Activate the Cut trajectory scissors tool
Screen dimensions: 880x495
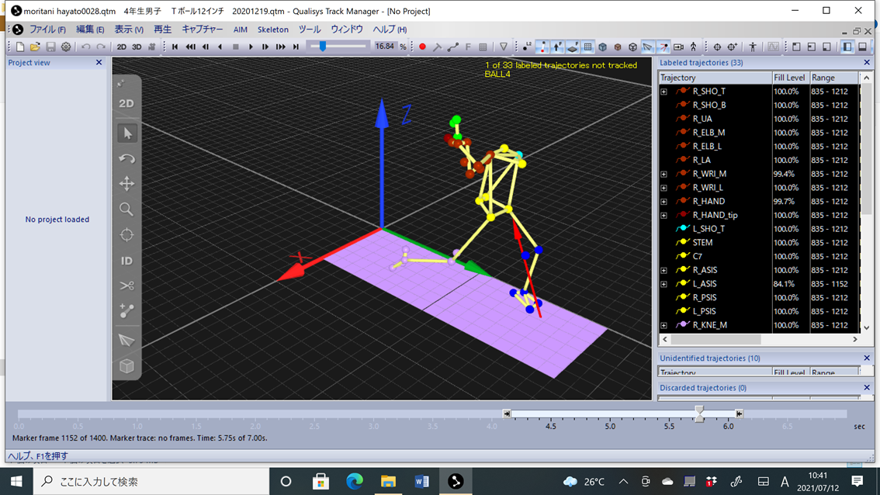[126, 286]
